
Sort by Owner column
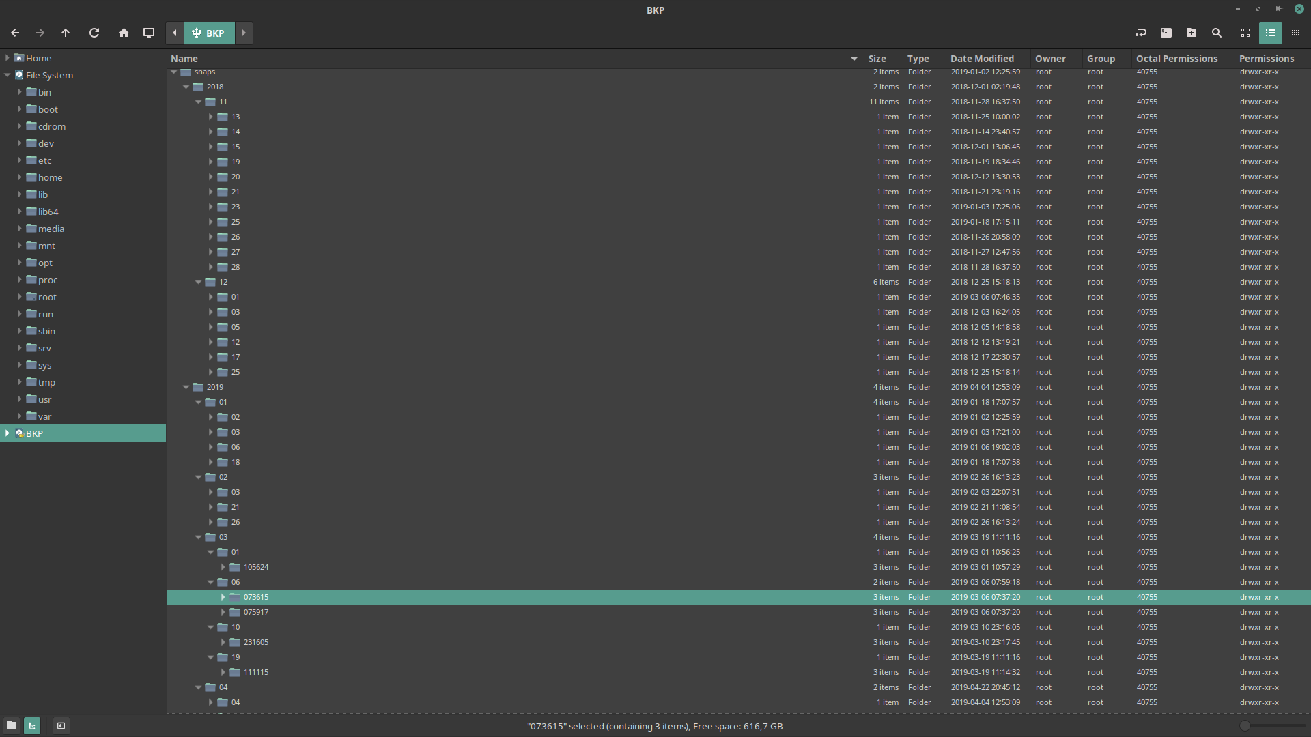point(1056,59)
